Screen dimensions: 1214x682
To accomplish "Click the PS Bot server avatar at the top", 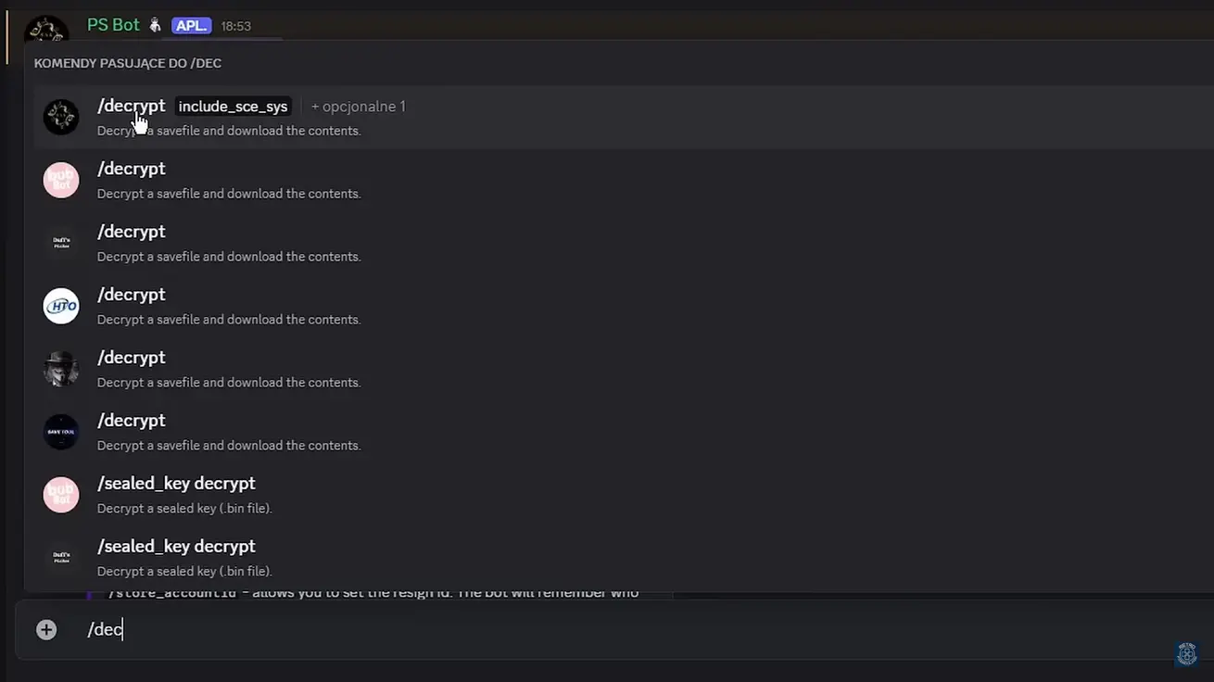I will point(46,28).
